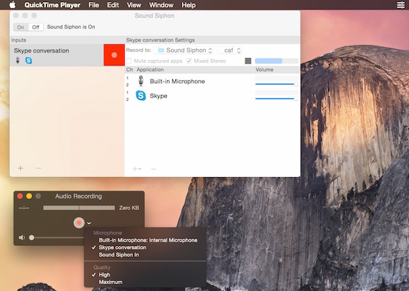Select the Skype conversation input row
The width and height of the screenshot is (409, 291).
coord(57,55)
